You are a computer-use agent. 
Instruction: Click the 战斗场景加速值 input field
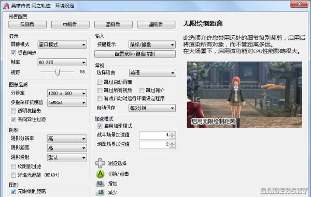(x=154, y=135)
